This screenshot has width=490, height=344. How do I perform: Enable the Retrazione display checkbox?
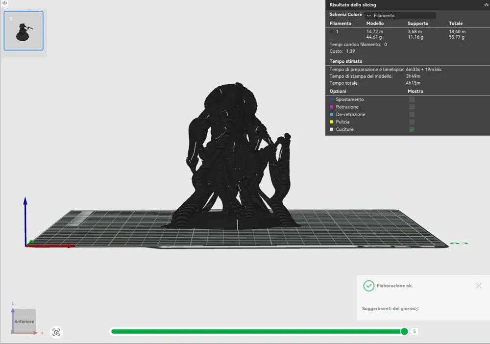click(x=412, y=107)
